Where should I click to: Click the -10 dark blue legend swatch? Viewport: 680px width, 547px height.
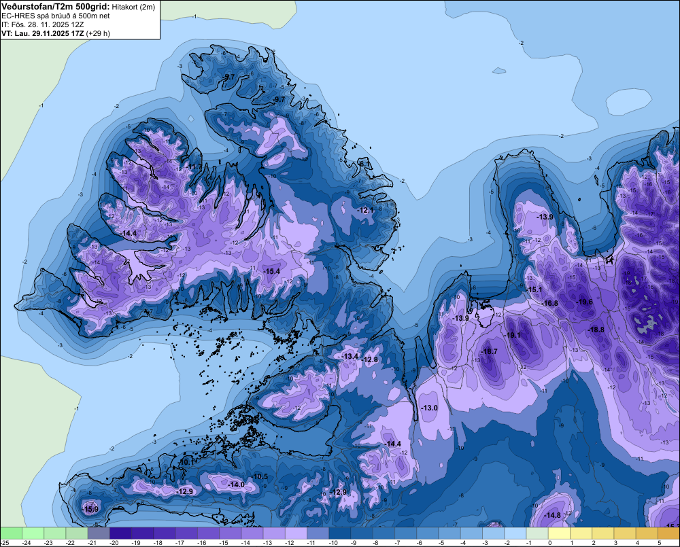340,533
